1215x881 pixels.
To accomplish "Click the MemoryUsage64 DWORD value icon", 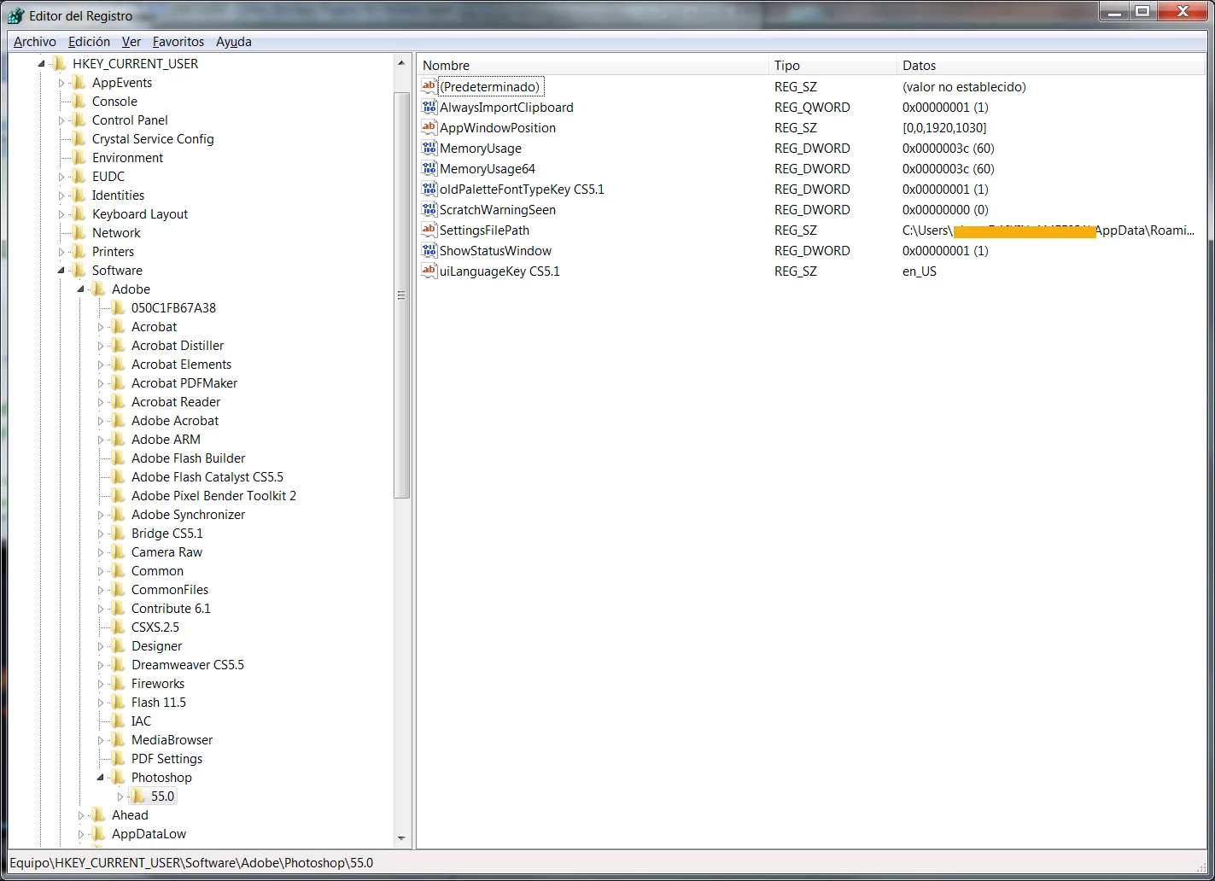I will point(429,168).
